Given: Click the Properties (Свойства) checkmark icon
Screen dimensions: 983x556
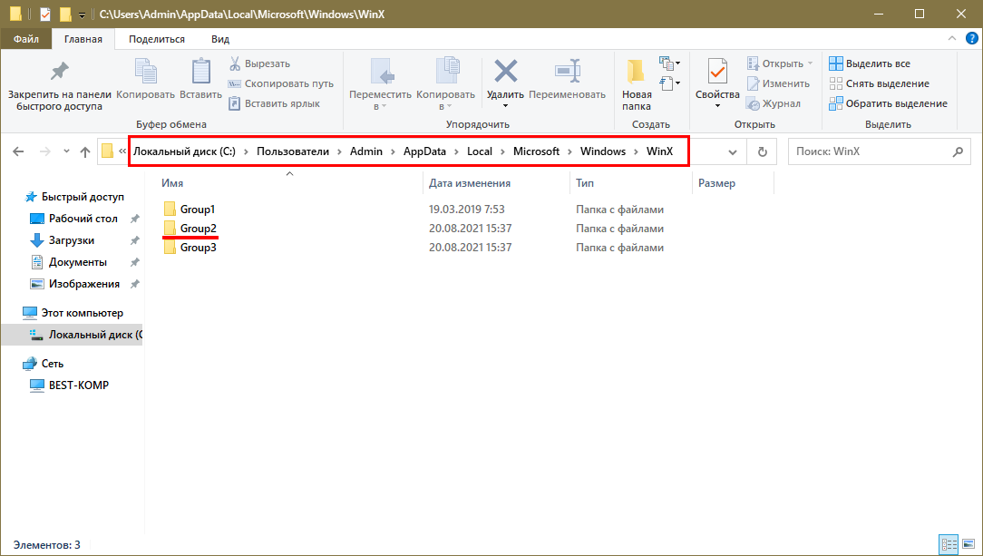Looking at the screenshot, I should tap(717, 73).
